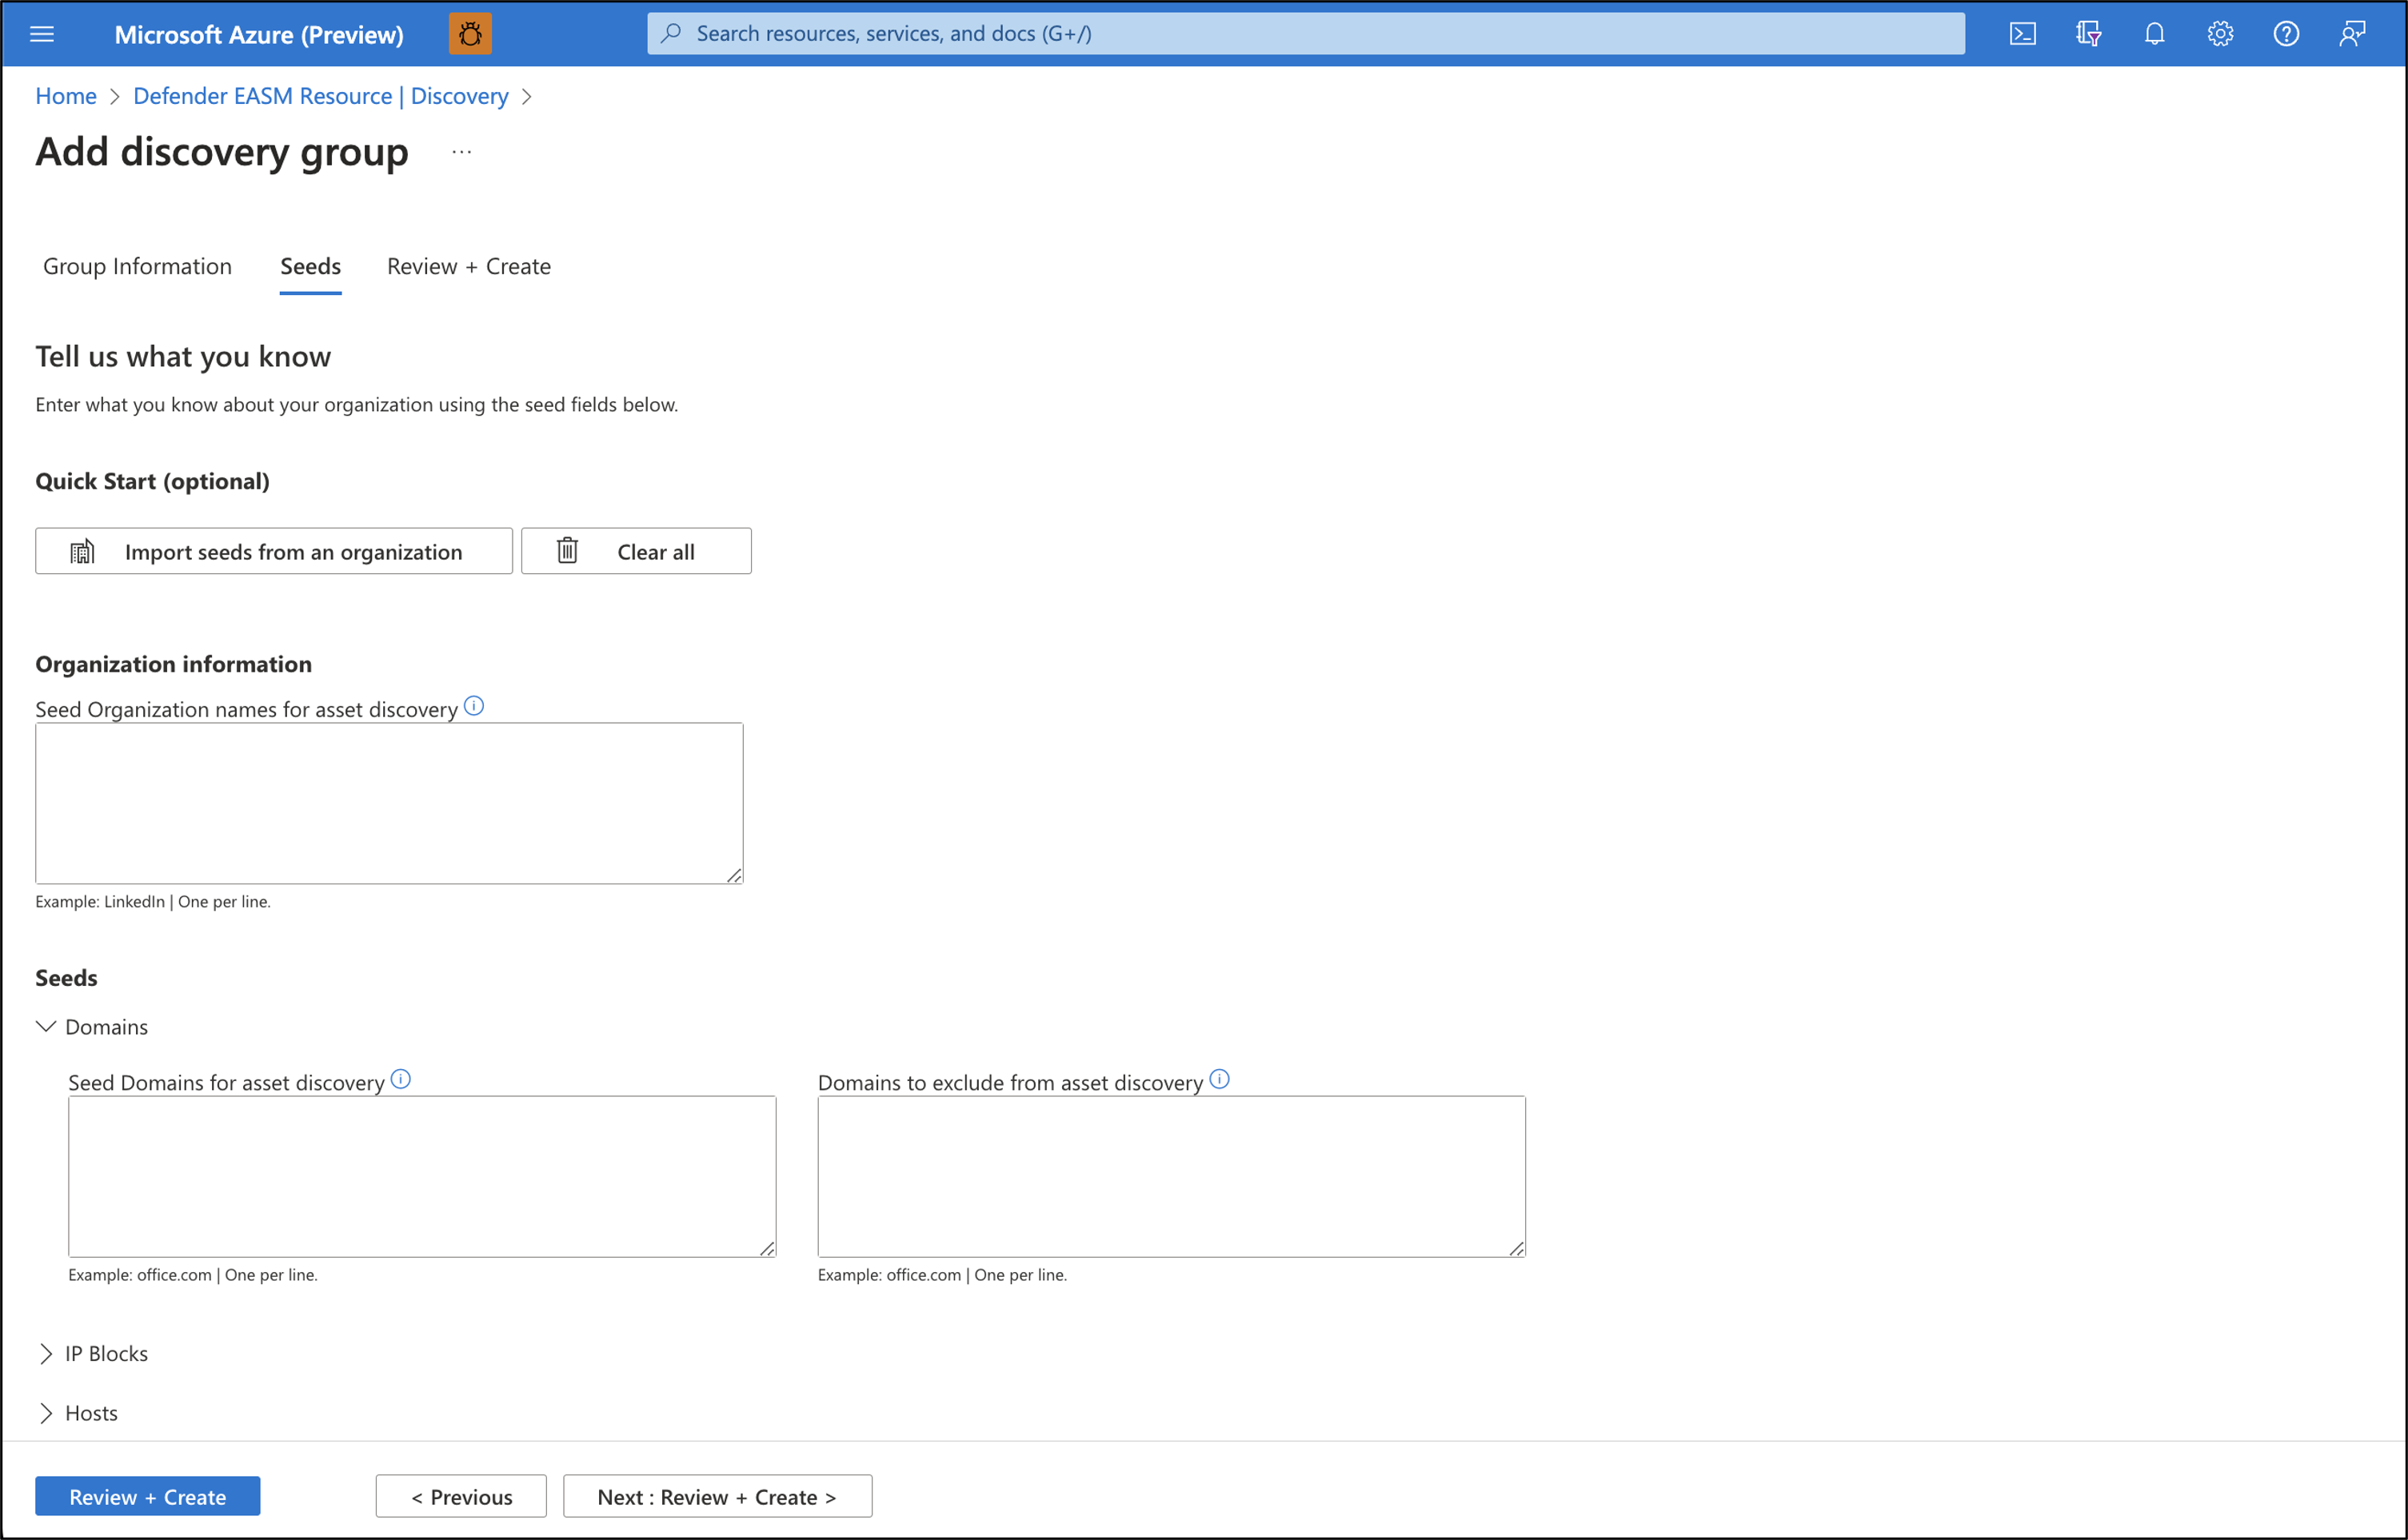
Task: Click the user account icon top right
Action: [2352, 34]
